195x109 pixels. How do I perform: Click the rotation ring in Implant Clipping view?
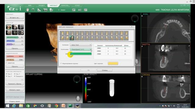(x=77, y=79)
